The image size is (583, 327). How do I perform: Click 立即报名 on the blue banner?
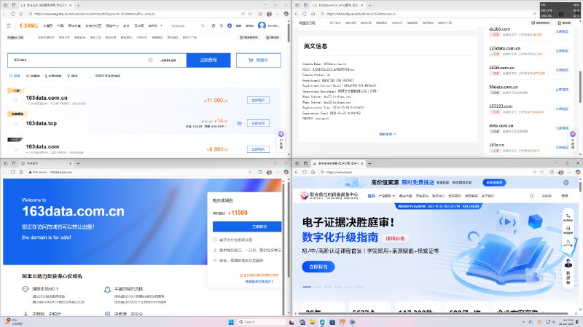point(318,267)
